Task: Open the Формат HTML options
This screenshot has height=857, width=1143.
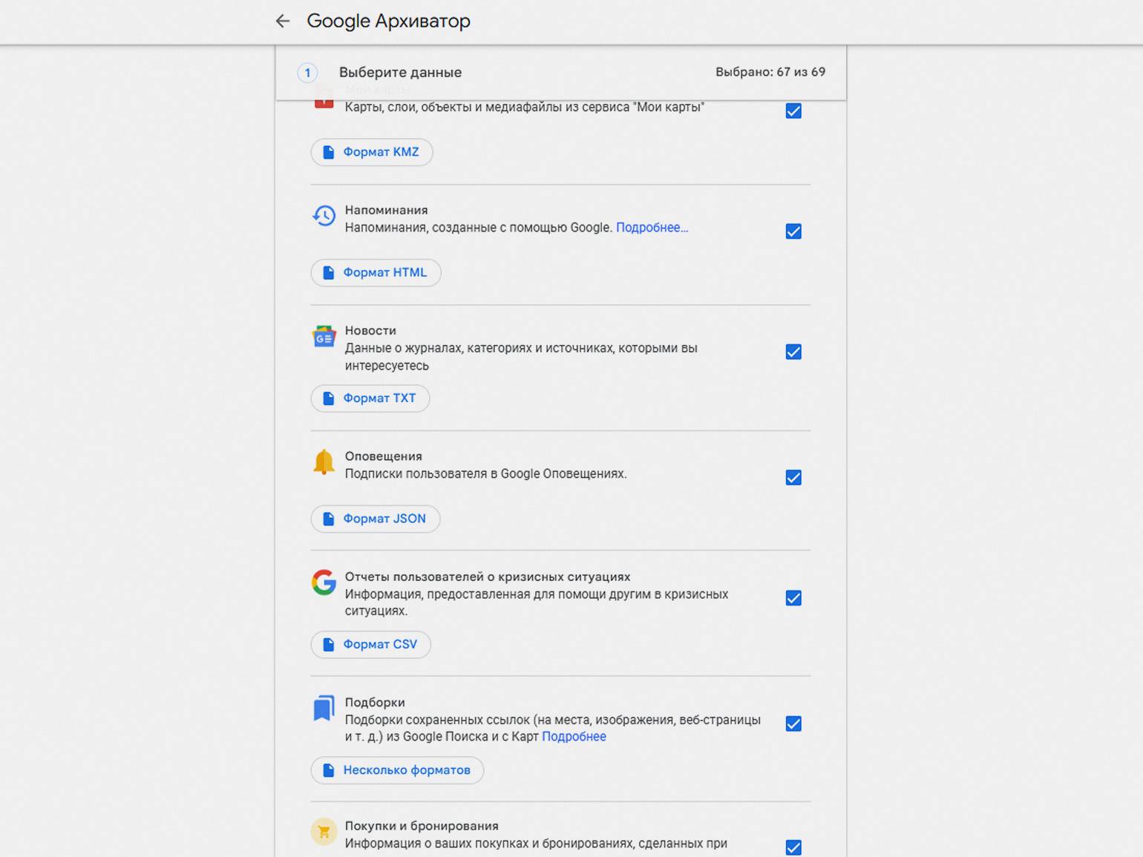Action: (x=376, y=272)
